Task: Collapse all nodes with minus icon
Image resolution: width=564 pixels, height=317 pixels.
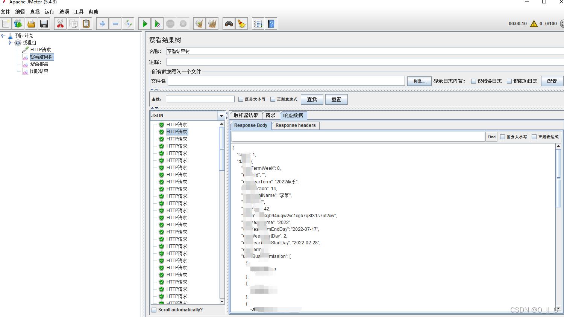Action: 115,24
